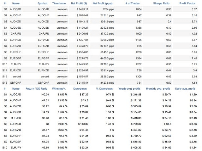Click the Timeframe column header
Viewport: 202px width, 151px height.
[59, 3]
